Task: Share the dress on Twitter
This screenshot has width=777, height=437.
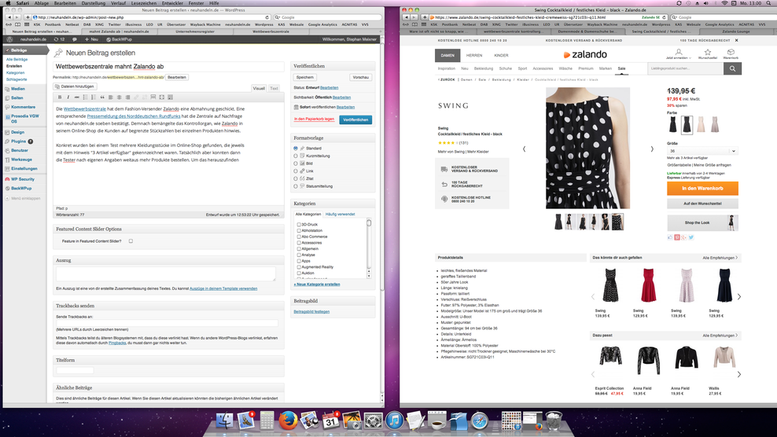Action: tap(690, 237)
